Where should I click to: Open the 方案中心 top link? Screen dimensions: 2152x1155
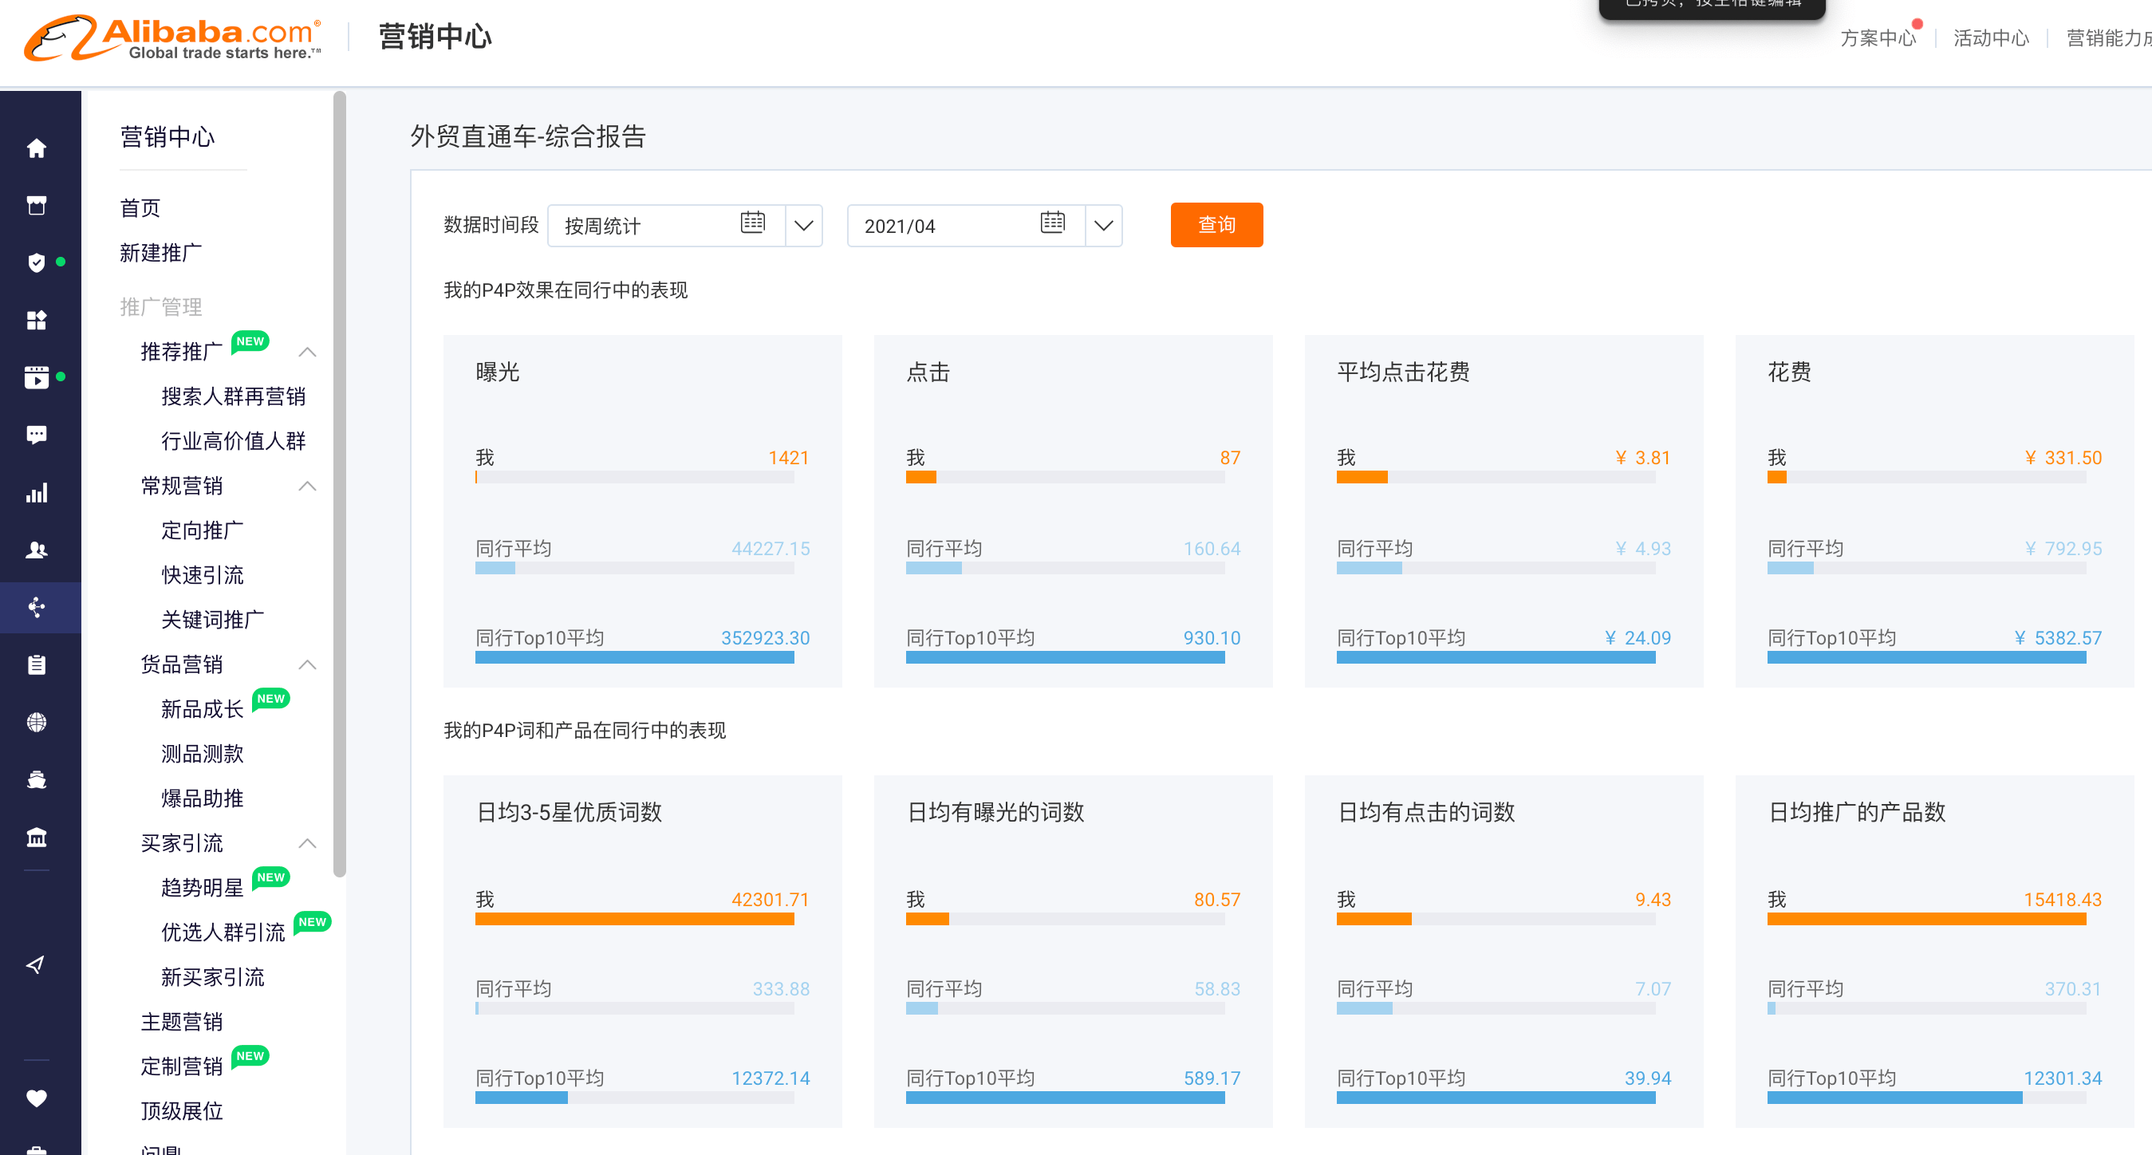tap(1877, 38)
